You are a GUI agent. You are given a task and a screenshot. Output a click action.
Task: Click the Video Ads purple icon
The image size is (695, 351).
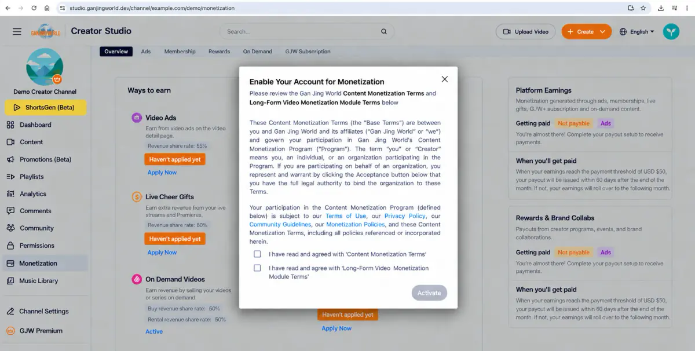(x=137, y=118)
